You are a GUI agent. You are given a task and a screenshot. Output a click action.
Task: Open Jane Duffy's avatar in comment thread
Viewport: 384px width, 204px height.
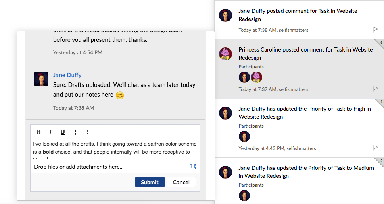click(x=41, y=79)
